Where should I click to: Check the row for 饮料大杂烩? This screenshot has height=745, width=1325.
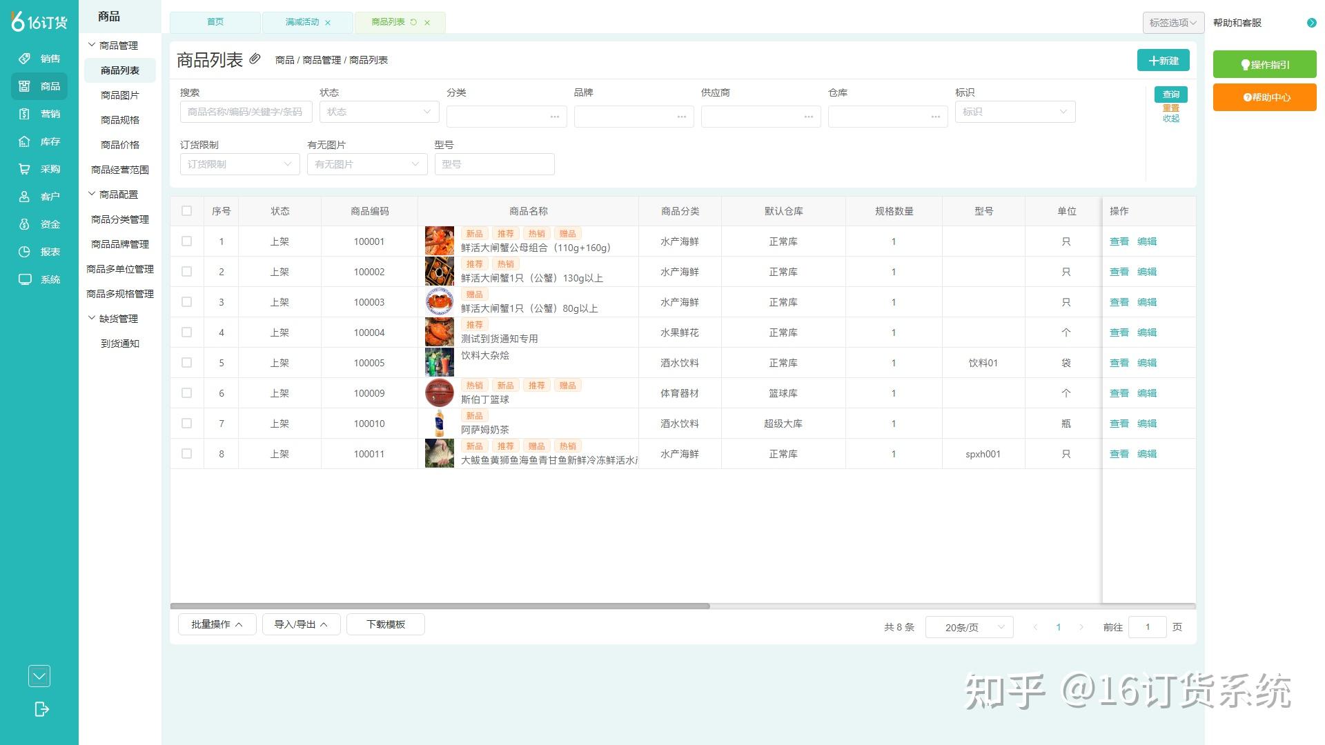pyautogui.click(x=186, y=363)
